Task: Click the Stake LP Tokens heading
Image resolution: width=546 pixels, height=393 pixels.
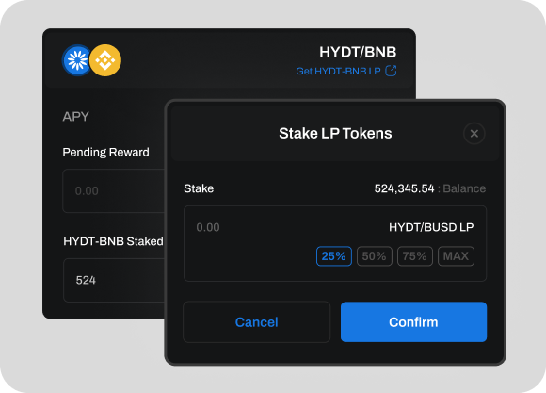Action: (x=335, y=133)
